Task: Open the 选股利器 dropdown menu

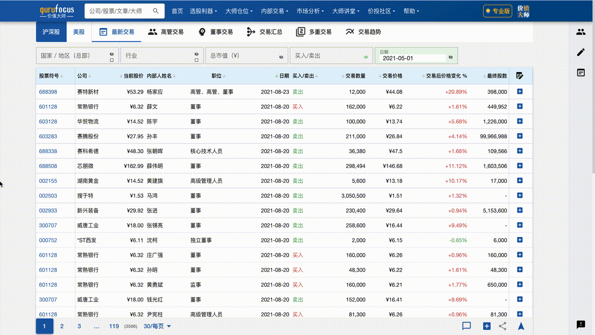Action: [x=203, y=11]
